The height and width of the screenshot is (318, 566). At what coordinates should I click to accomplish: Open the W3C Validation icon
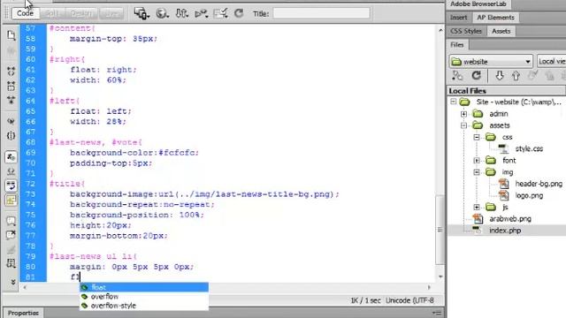[201, 14]
